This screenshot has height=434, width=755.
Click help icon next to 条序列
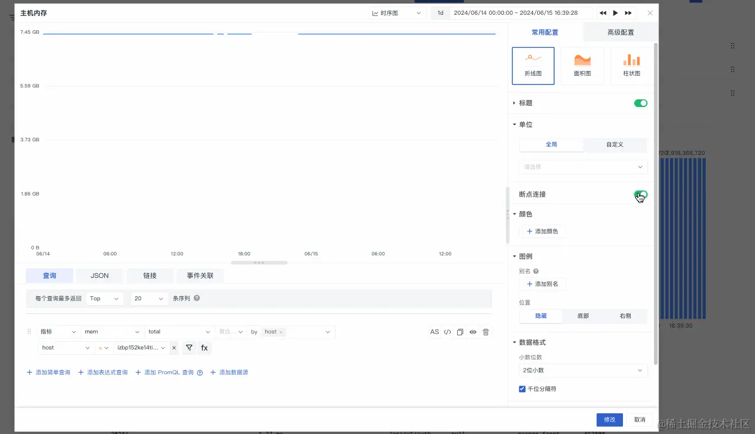click(197, 299)
